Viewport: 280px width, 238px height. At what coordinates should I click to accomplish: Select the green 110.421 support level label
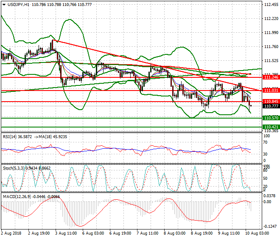point(271,127)
